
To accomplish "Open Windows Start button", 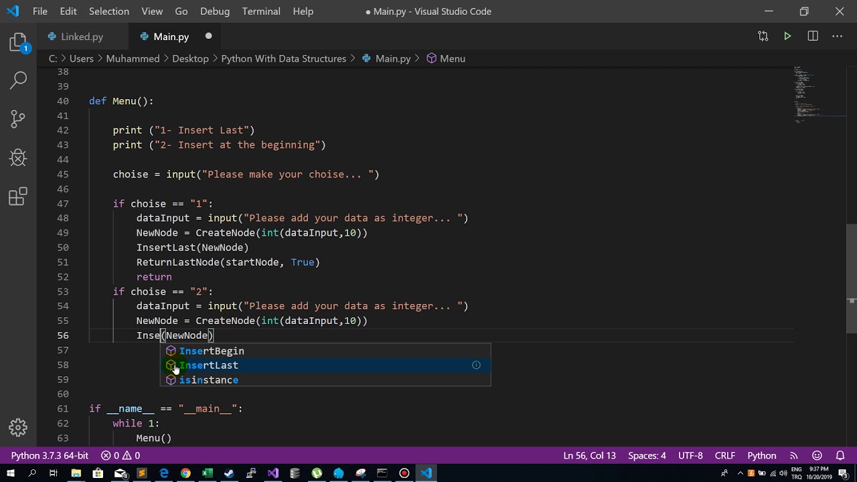I will tap(11, 473).
